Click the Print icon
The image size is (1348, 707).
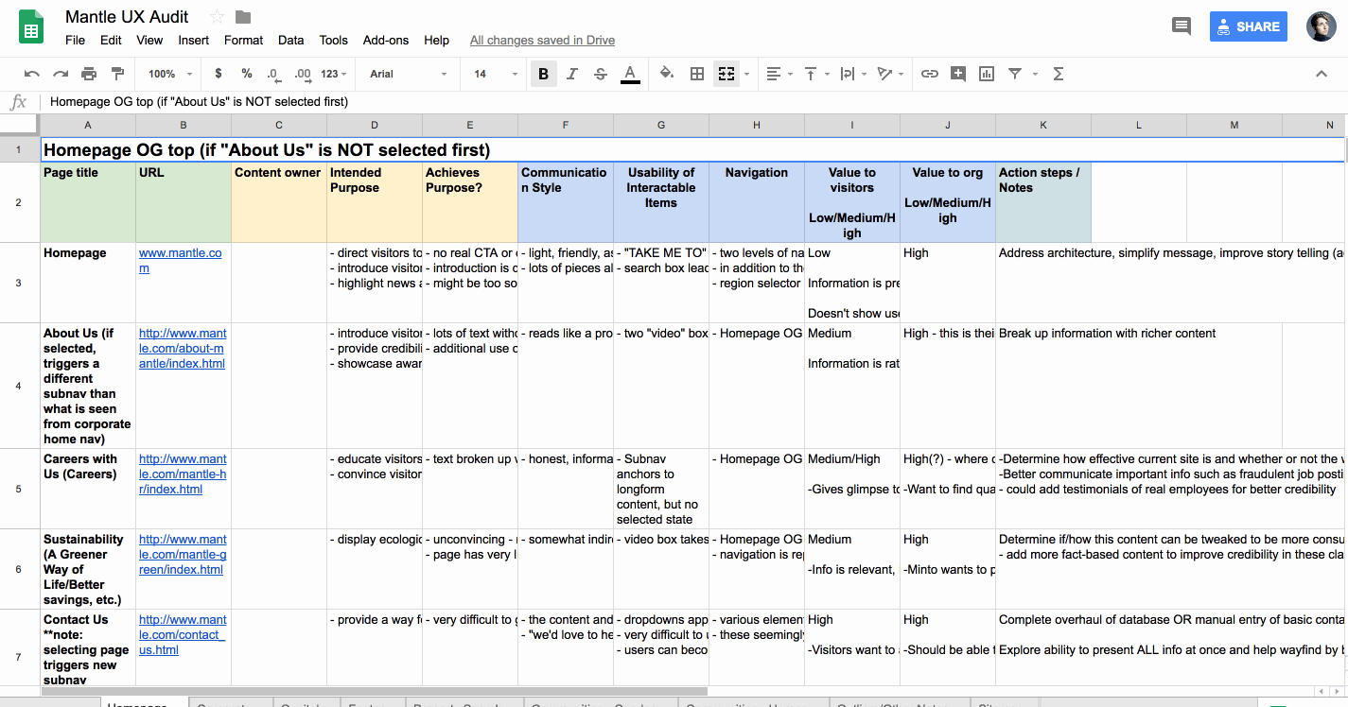click(x=89, y=74)
